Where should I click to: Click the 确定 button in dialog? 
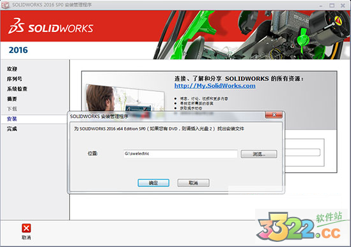153,183
